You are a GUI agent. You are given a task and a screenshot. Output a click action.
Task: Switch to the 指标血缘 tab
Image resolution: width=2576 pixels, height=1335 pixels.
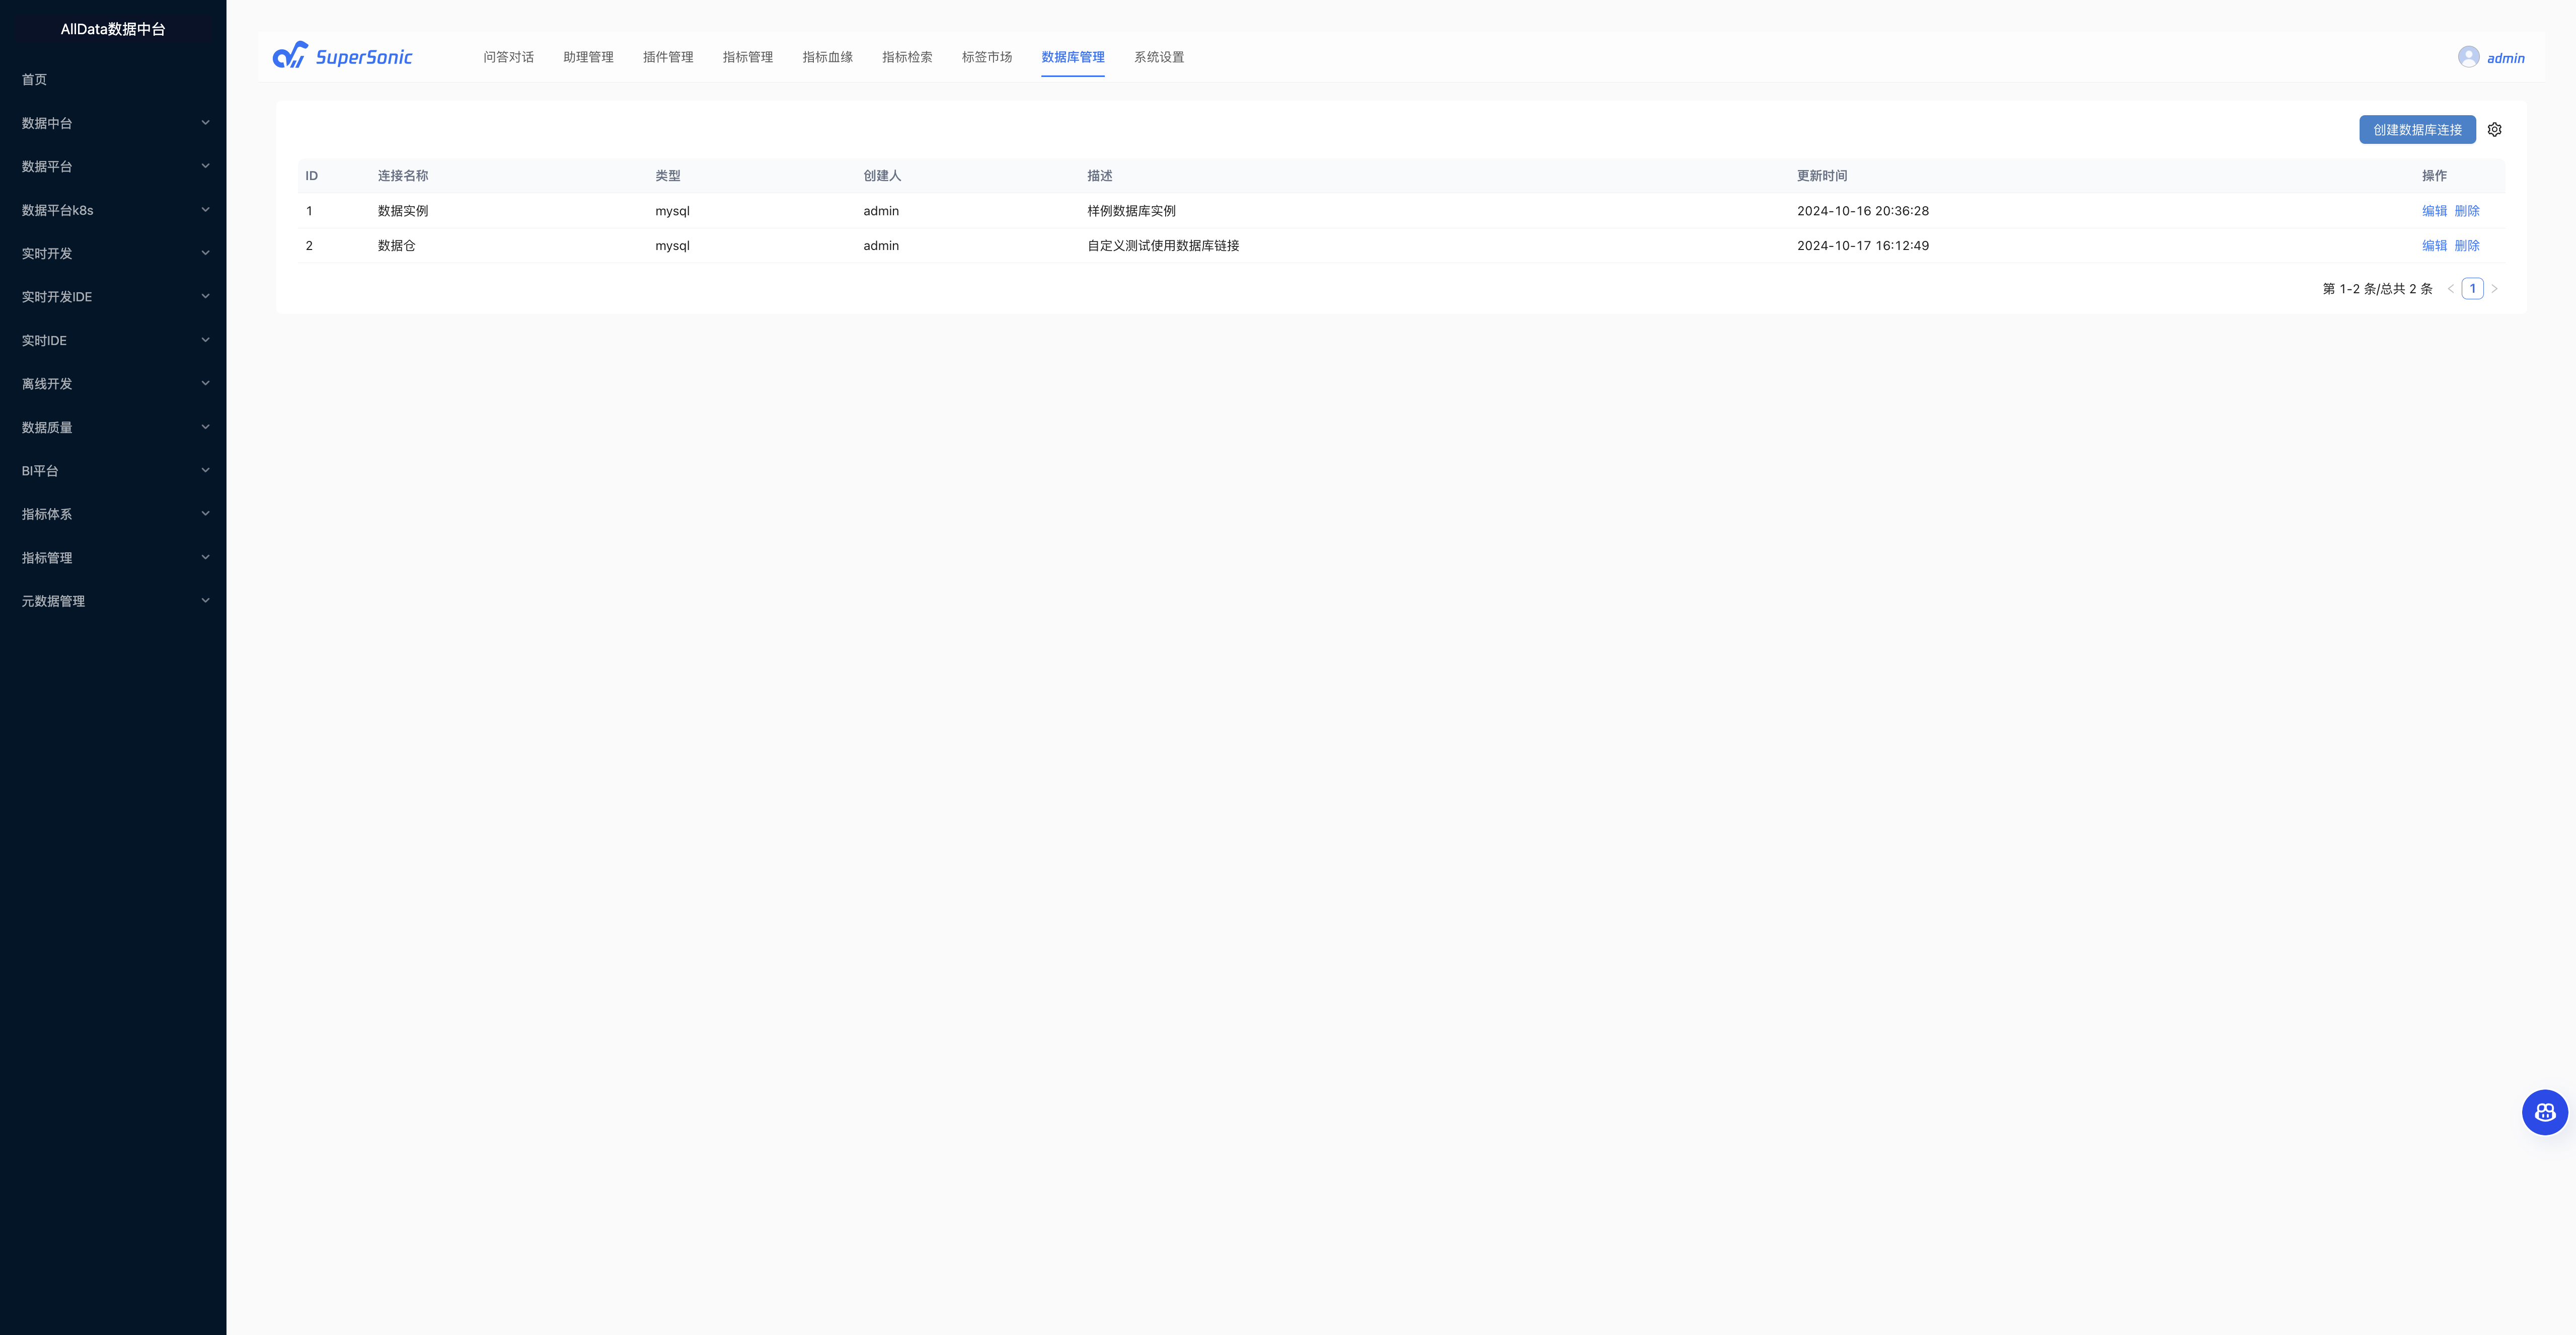coord(827,57)
